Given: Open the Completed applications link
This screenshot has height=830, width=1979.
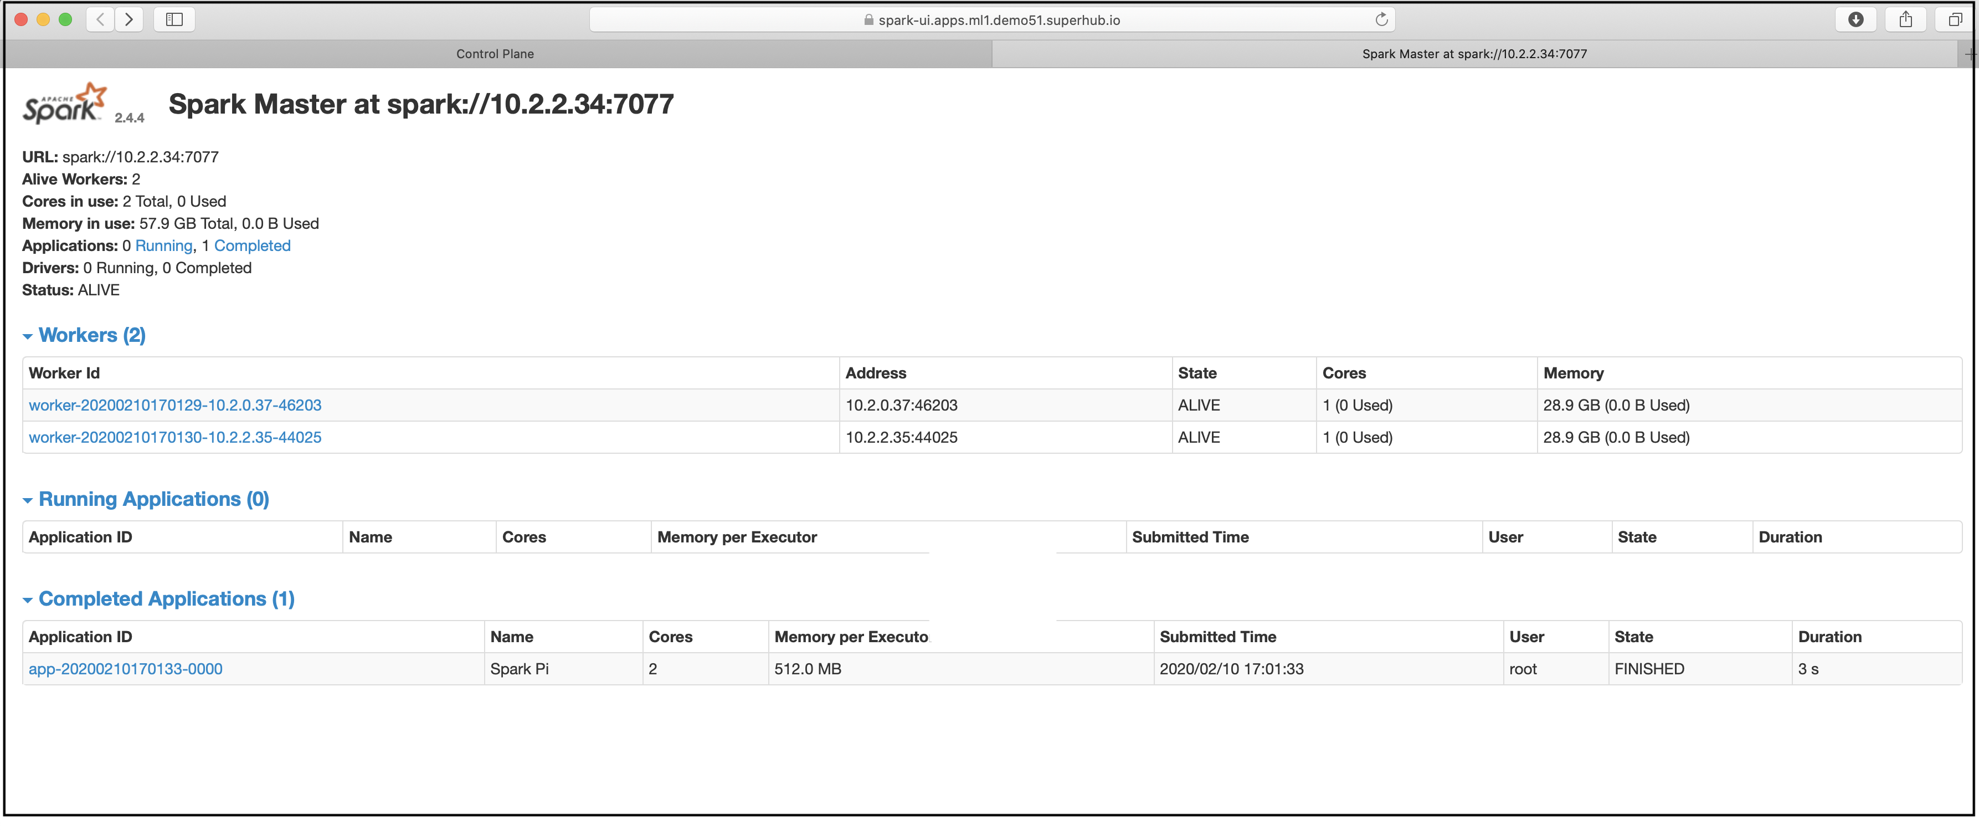Looking at the screenshot, I should [252, 246].
